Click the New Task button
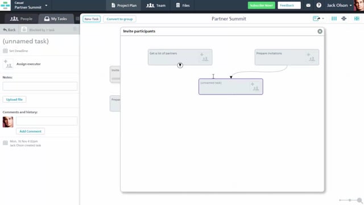 click(x=92, y=19)
